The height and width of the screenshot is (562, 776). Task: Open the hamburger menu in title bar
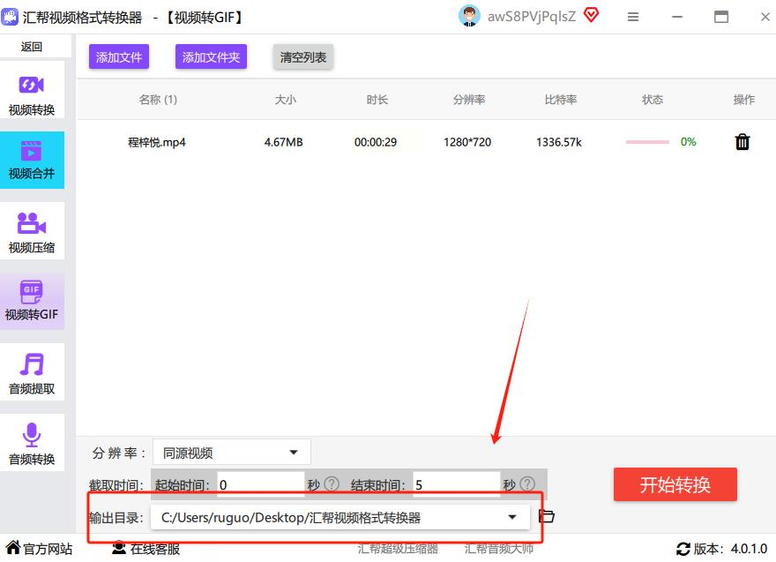(x=632, y=17)
